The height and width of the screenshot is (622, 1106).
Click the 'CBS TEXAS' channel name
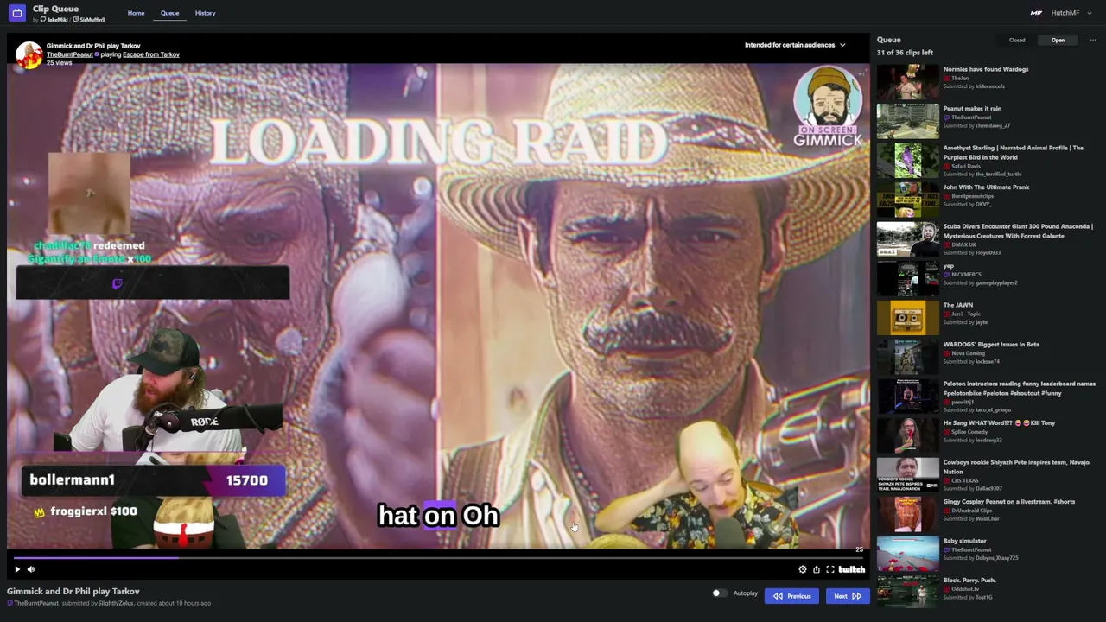click(967, 480)
